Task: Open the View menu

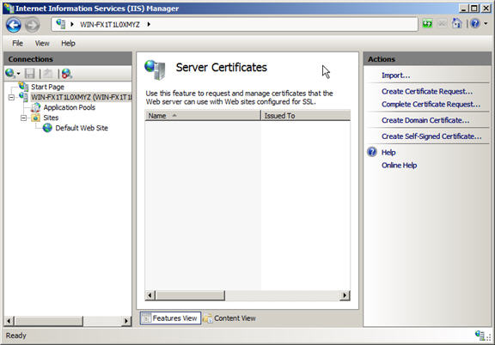Action: click(42, 43)
